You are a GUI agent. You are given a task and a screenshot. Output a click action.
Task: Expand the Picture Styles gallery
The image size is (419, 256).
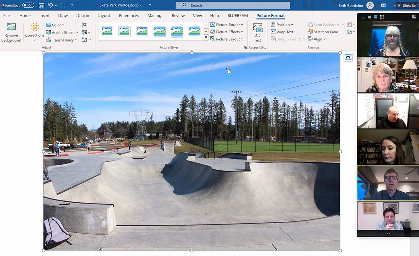(x=206, y=38)
